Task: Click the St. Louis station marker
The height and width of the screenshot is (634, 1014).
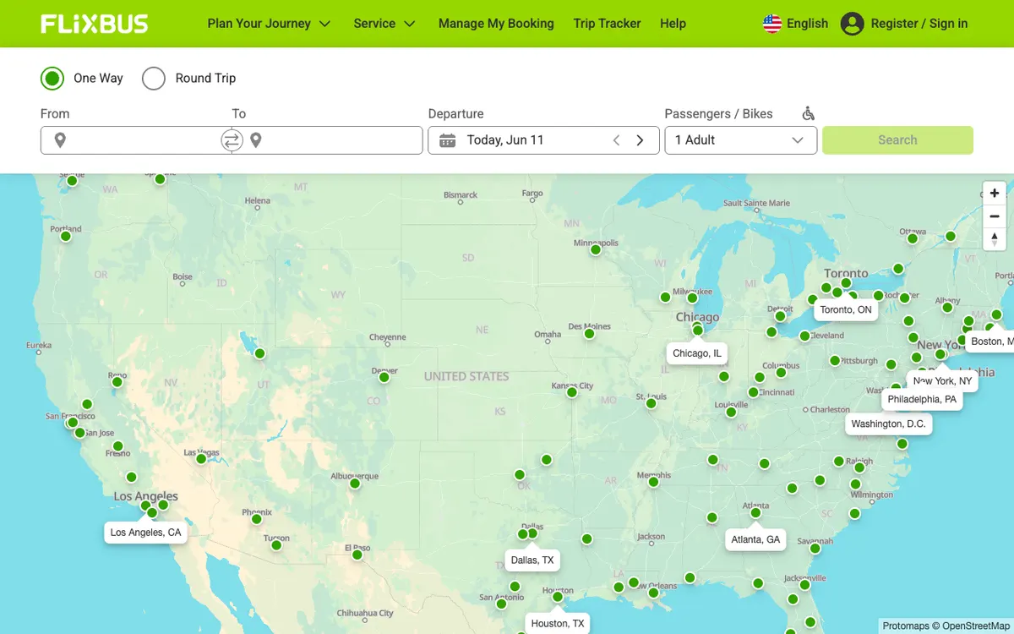Action: (651, 403)
